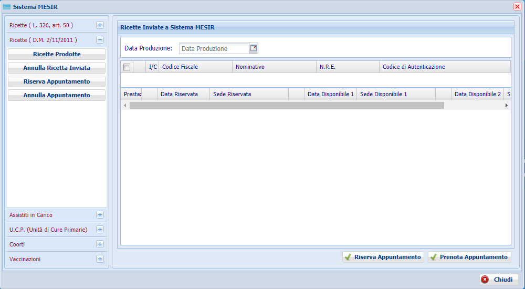
Task: Expand the Coorti section
Action: [x=100, y=244]
